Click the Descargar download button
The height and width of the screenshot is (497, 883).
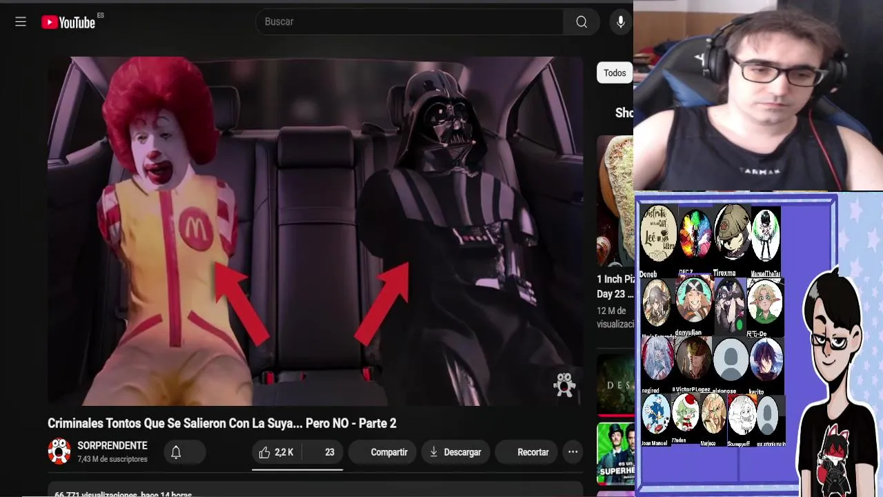[455, 452]
